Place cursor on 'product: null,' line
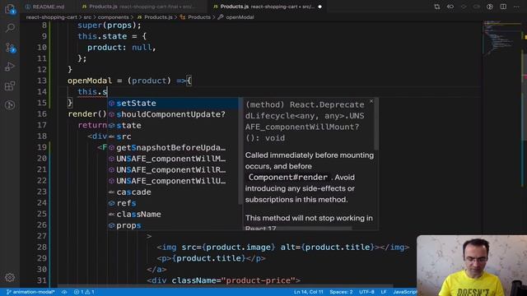 pyautogui.click(x=122, y=48)
